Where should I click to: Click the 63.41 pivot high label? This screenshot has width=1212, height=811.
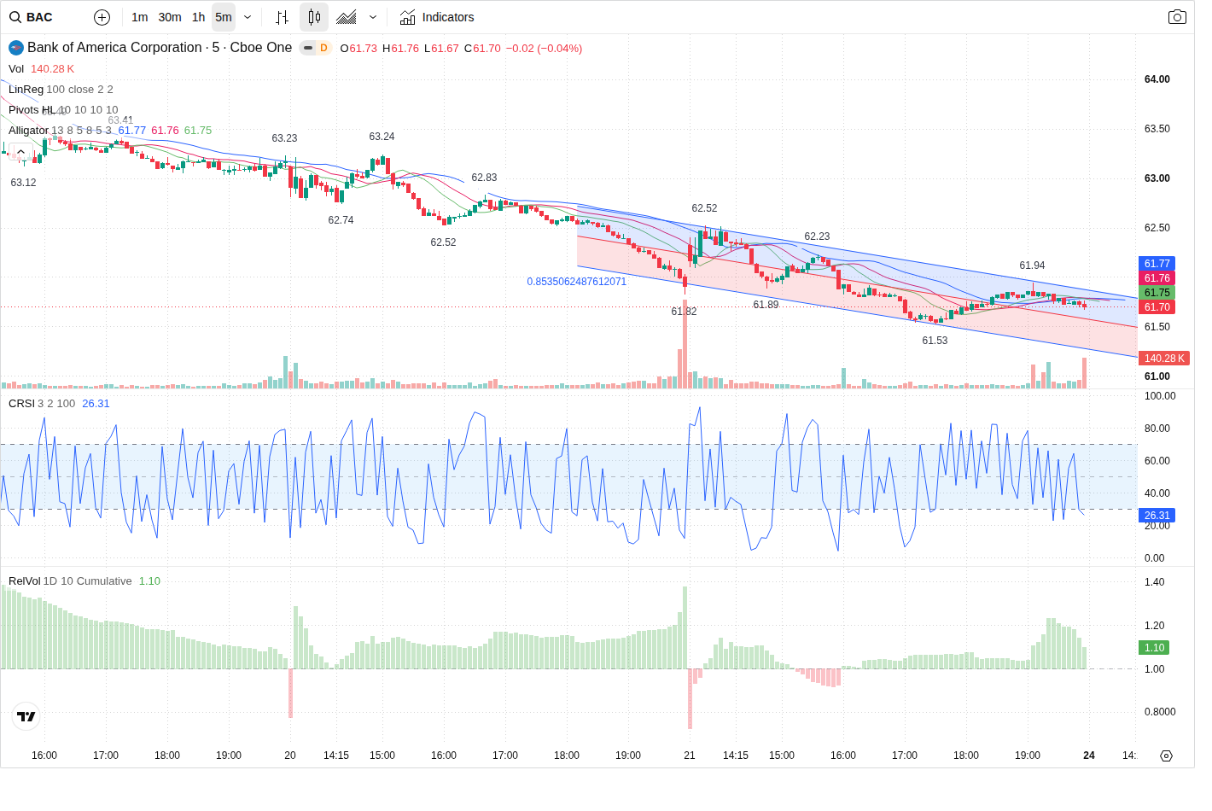click(120, 120)
